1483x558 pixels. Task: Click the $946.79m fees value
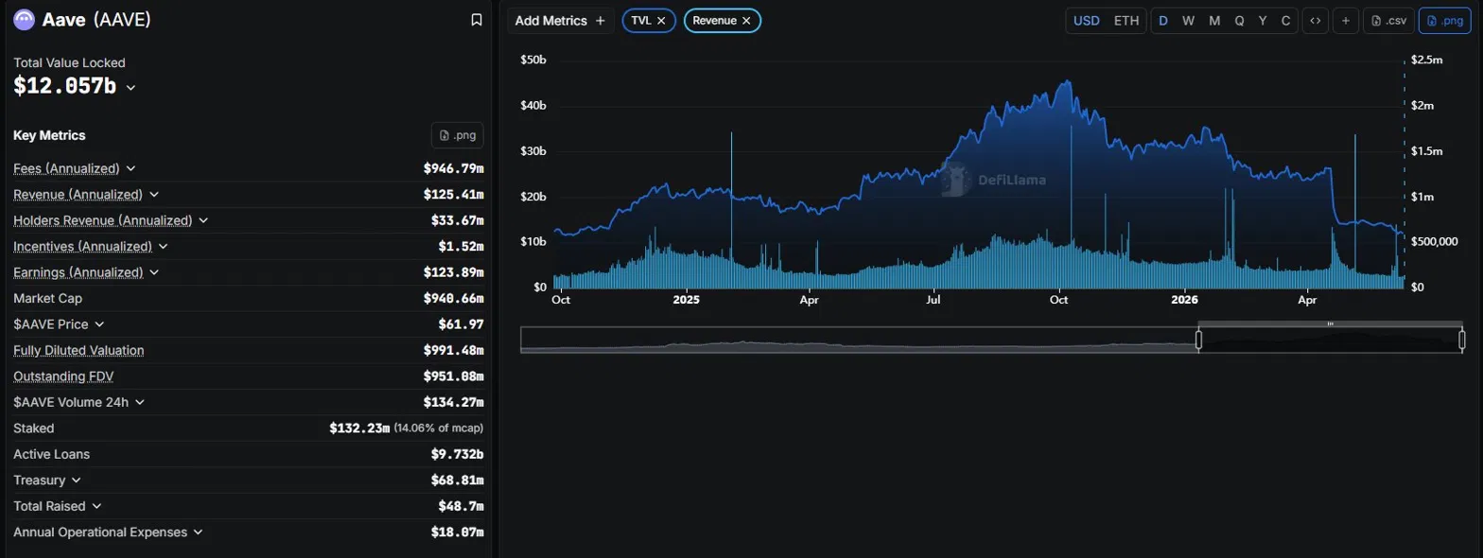(x=453, y=168)
